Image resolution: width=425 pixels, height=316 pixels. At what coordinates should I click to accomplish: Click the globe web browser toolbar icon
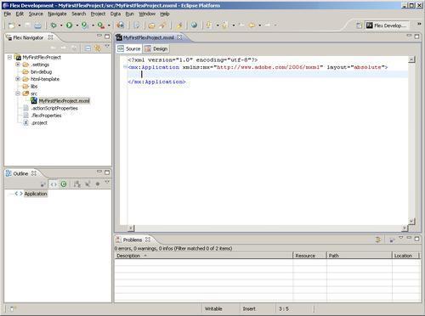(x=194, y=25)
